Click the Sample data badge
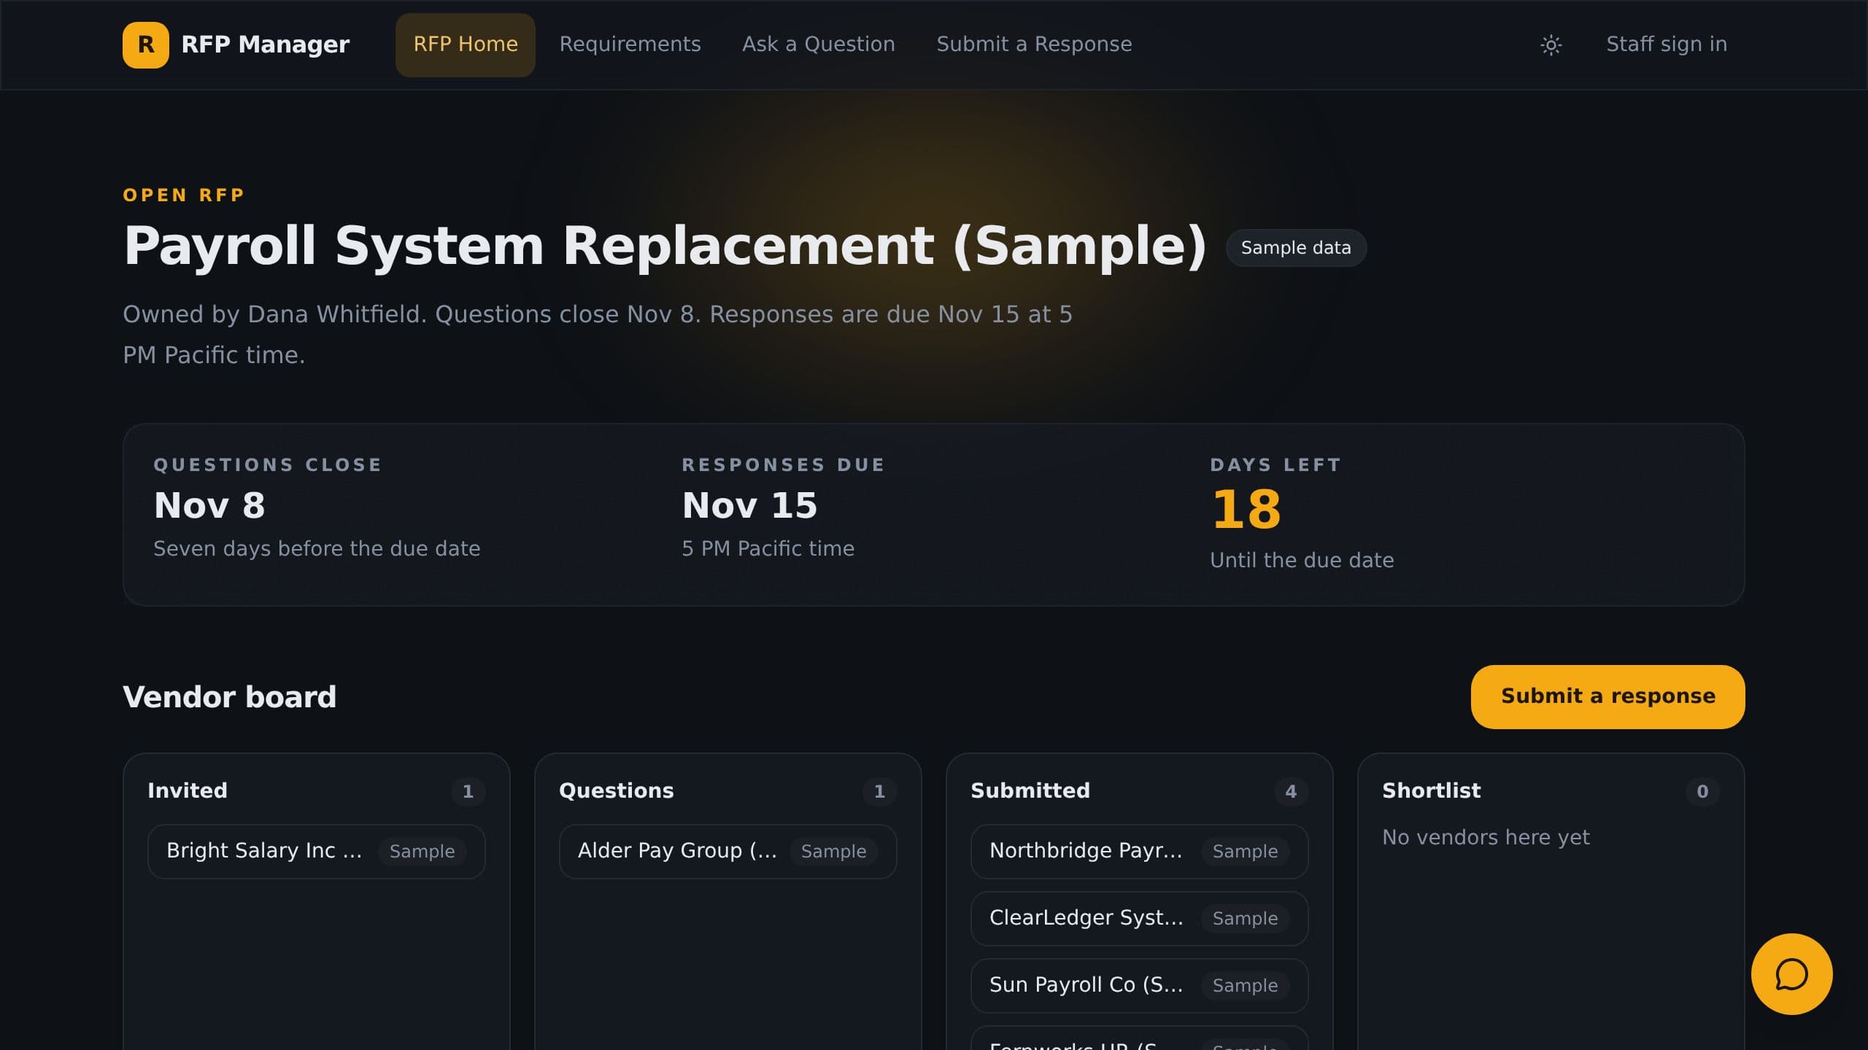 click(x=1296, y=248)
